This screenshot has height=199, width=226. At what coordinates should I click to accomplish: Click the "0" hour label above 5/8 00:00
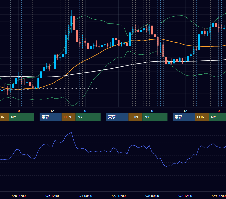click(152, 111)
